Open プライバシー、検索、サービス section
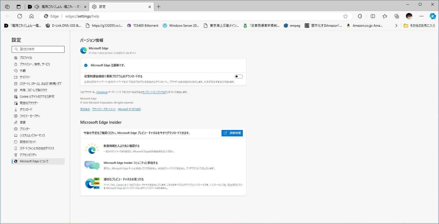This screenshot has width=439, height=224. [38, 64]
